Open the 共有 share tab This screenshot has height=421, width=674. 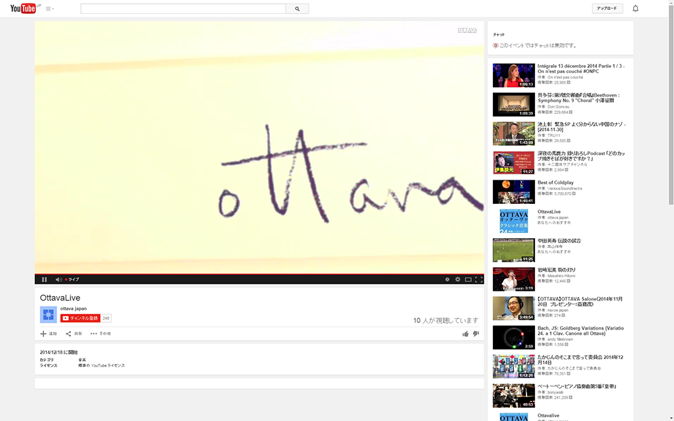tap(74, 334)
